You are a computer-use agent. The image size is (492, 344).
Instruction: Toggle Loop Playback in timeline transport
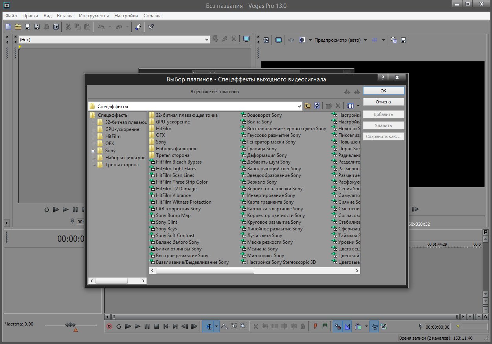[119, 326]
